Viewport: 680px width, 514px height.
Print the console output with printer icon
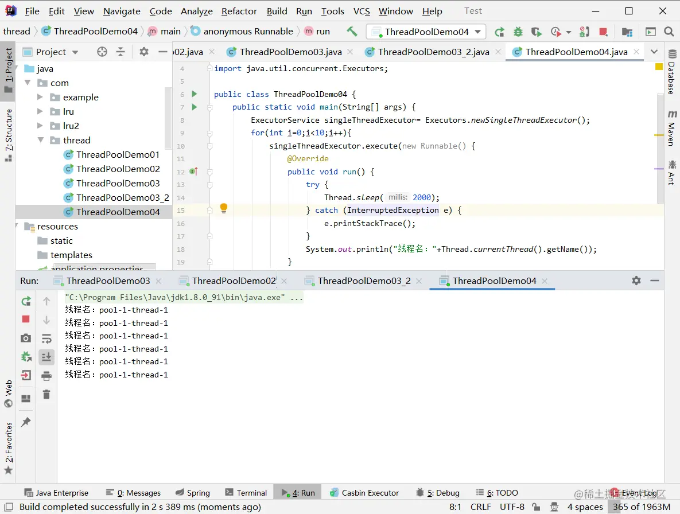pyautogui.click(x=46, y=376)
